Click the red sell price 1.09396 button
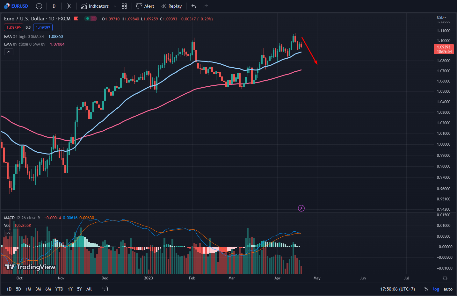Screen dimensions: 457x296 click(13, 27)
